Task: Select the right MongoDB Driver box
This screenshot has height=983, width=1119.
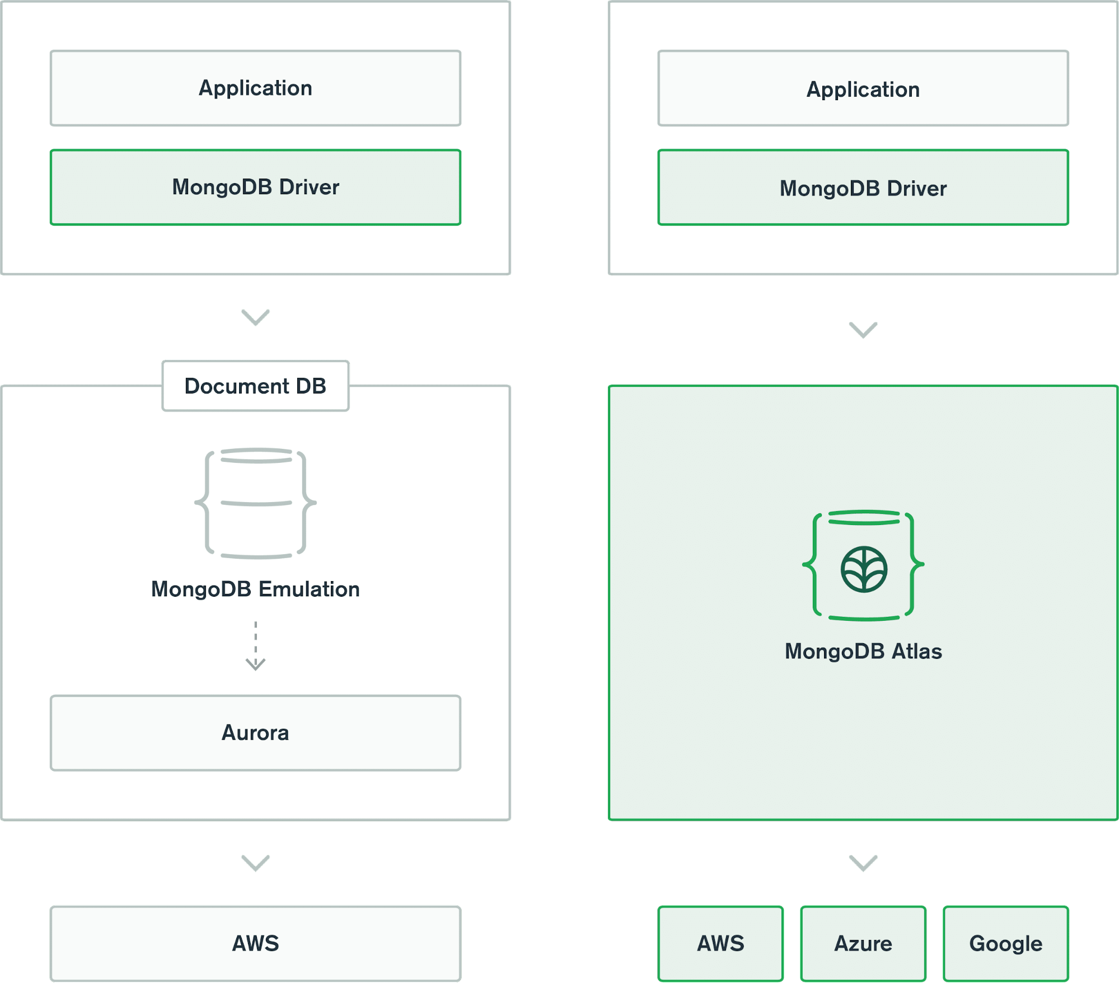Action: (x=863, y=188)
